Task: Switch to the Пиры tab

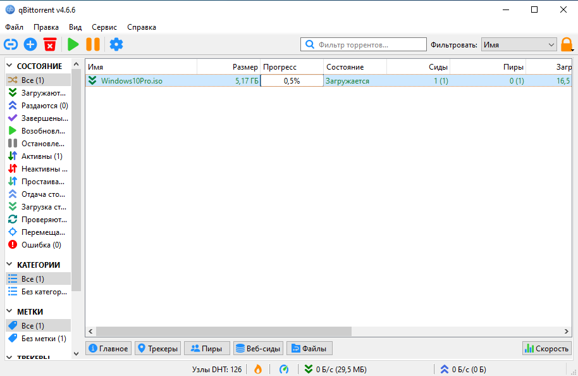Action: [x=207, y=348]
